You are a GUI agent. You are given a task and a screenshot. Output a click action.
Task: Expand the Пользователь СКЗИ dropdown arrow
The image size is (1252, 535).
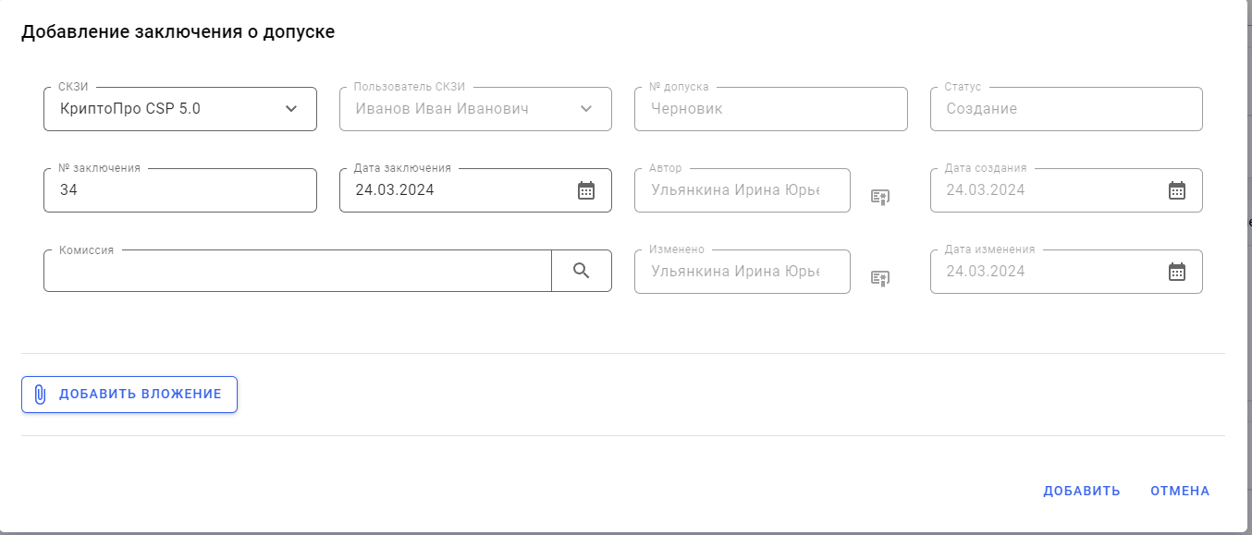[x=586, y=109]
